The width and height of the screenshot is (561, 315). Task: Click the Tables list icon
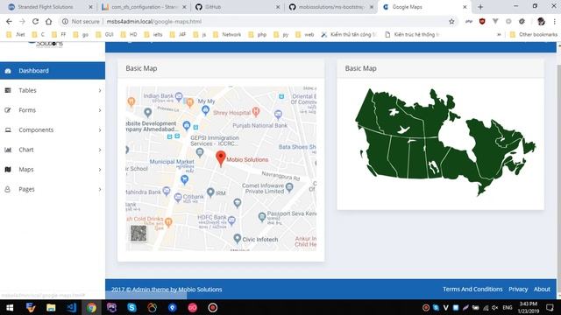tap(8, 90)
